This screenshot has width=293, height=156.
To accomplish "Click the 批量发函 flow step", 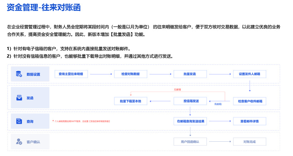I will click(x=190, y=74).
